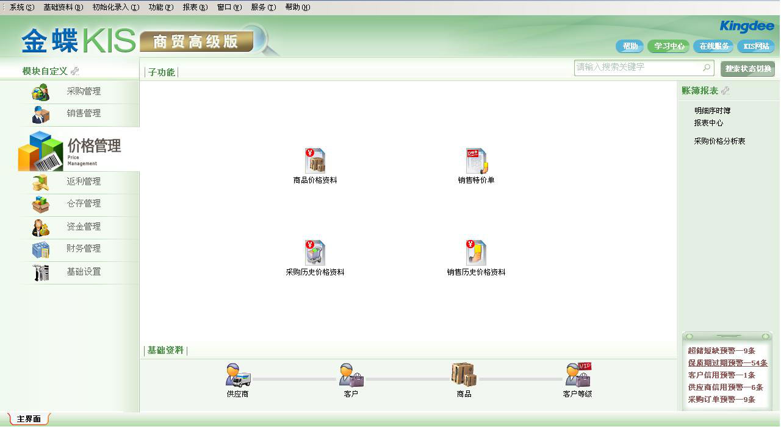
Task: Click the 子功能 section label
Action: pyautogui.click(x=162, y=72)
